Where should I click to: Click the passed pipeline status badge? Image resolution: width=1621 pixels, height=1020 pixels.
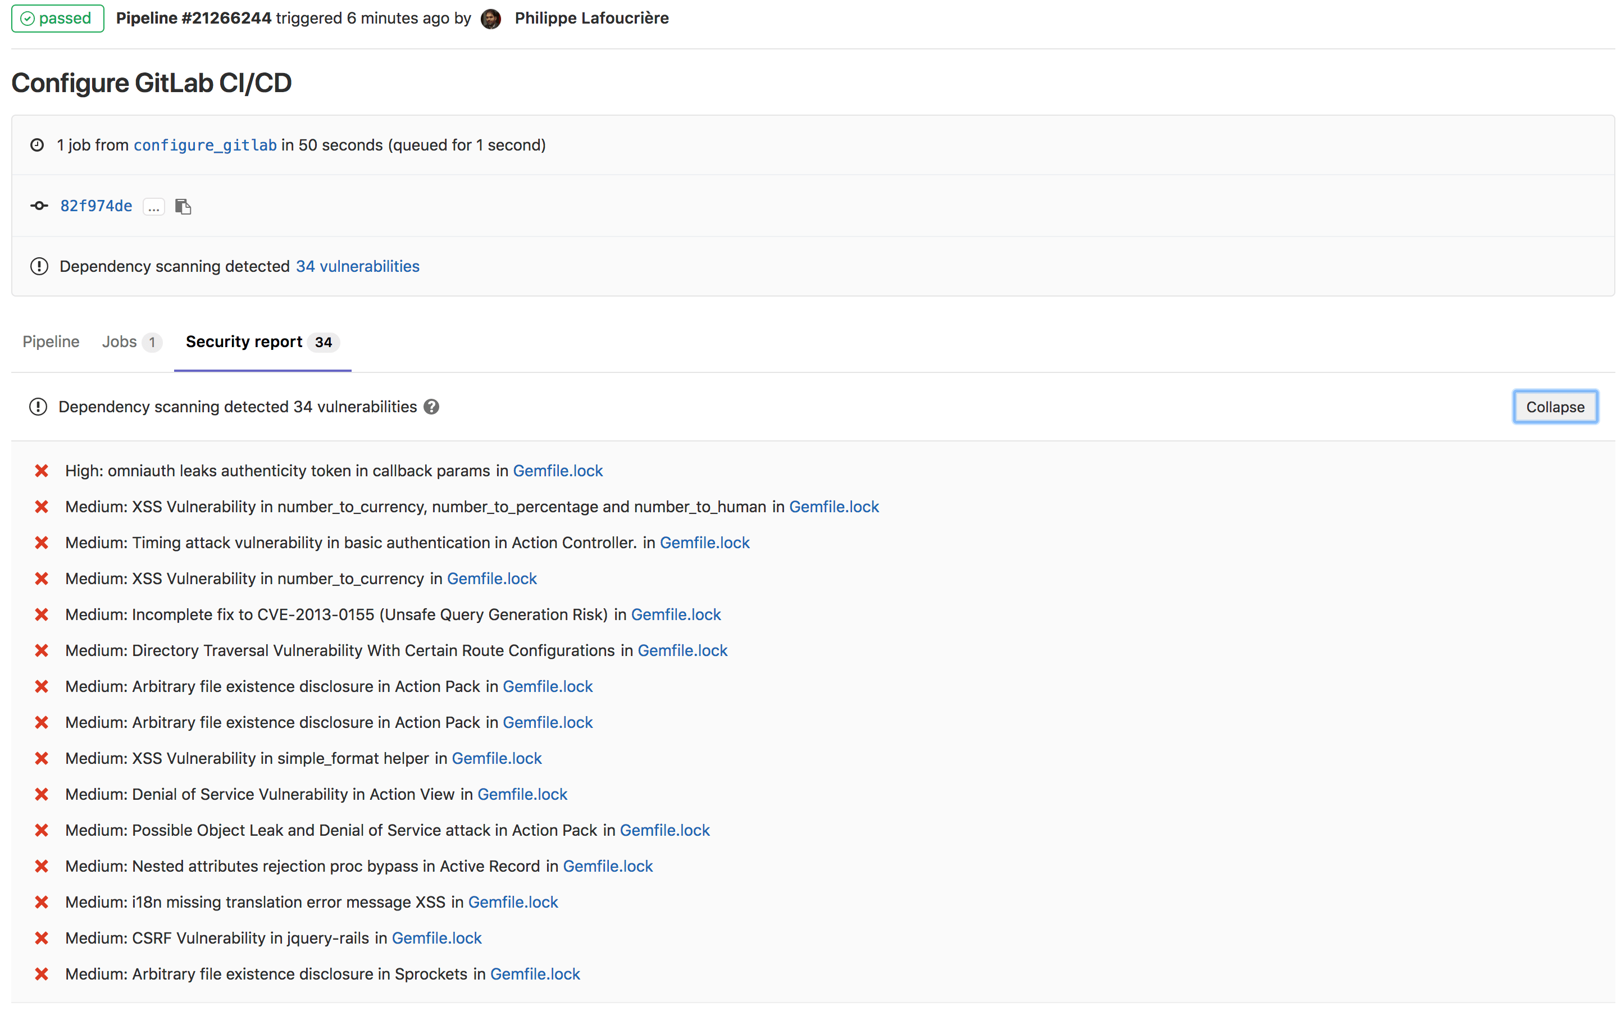click(57, 18)
